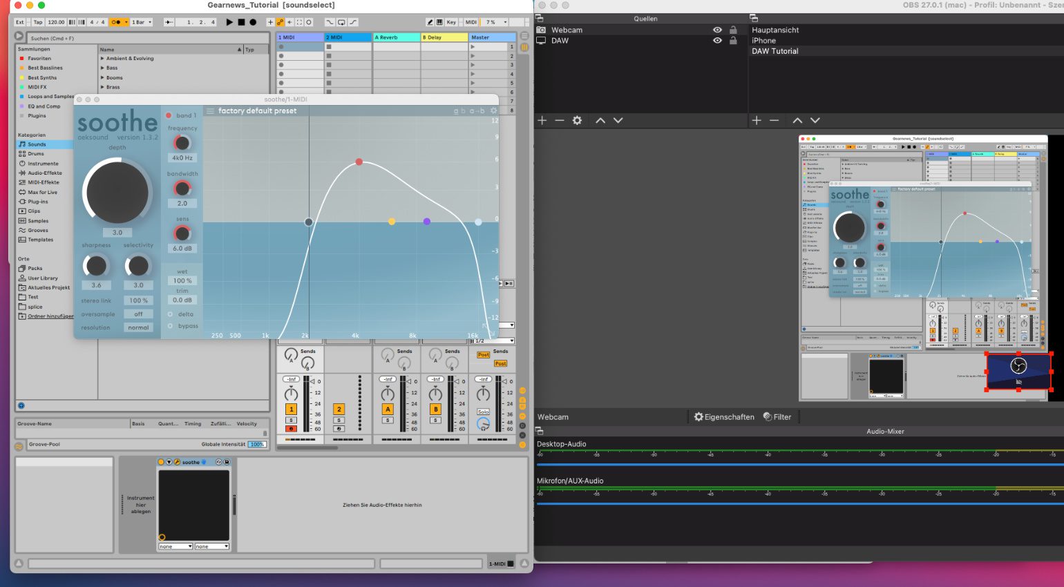Toggle the loop switch in Ableton toolbar
1064x587 pixels.
click(341, 22)
